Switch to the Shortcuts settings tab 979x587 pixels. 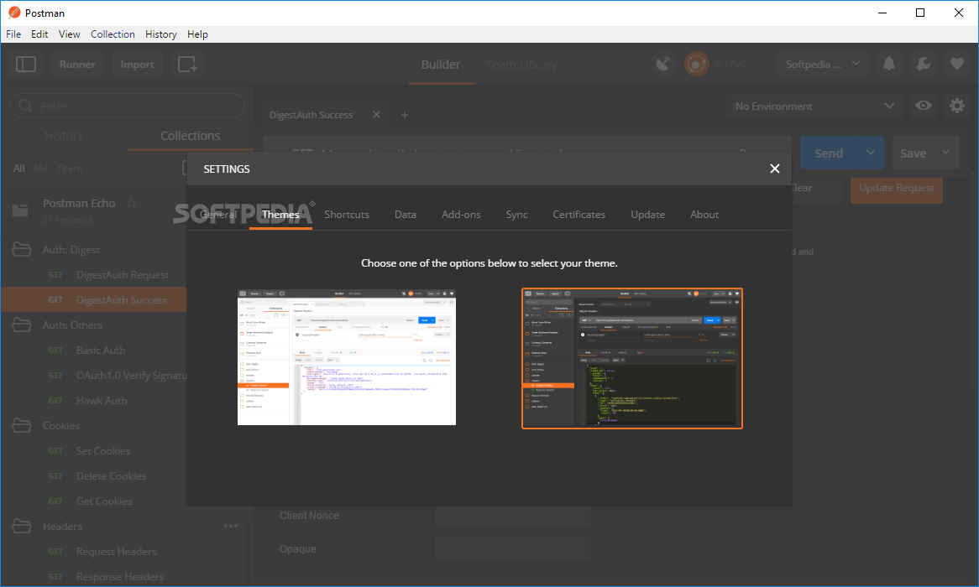347,214
